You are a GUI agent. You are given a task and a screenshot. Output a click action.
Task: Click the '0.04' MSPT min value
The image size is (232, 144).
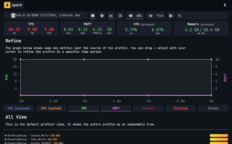coord(68,29)
